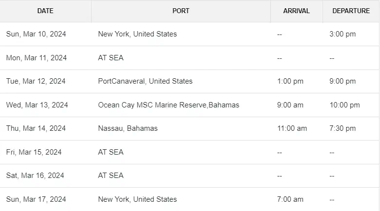Click Ocean Cay MSC Marine Reserve port
The width and height of the screenshot is (380, 211).
169,105
